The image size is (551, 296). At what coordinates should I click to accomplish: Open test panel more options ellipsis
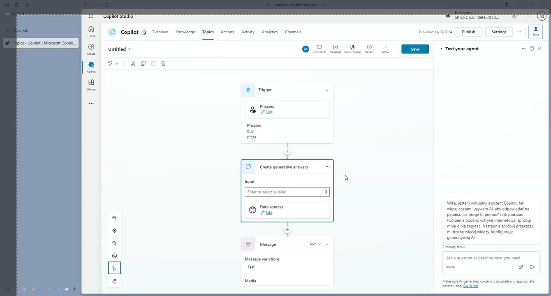click(523, 49)
